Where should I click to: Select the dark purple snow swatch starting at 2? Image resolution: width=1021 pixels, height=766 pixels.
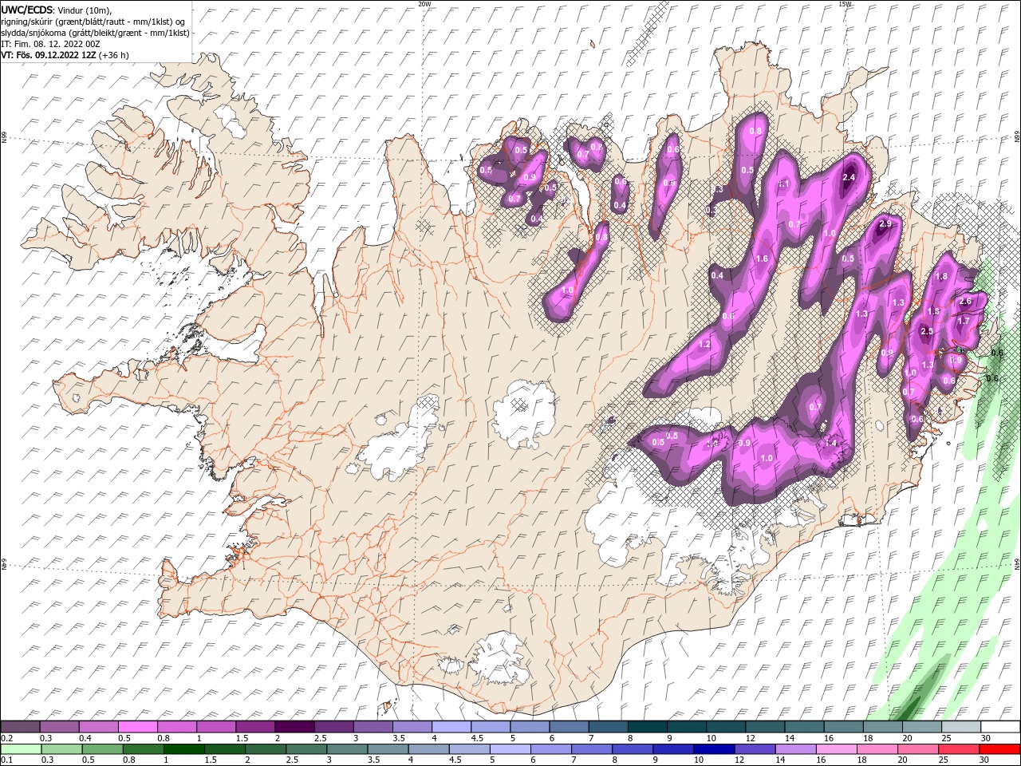[294, 727]
